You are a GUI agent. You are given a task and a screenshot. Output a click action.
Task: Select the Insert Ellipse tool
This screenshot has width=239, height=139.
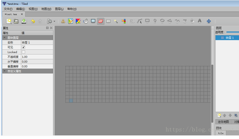[x=162, y=21]
